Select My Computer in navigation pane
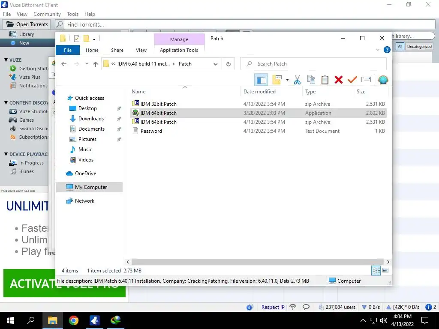Image resolution: width=439 pixels, height=329 pixels. [89, 187]
